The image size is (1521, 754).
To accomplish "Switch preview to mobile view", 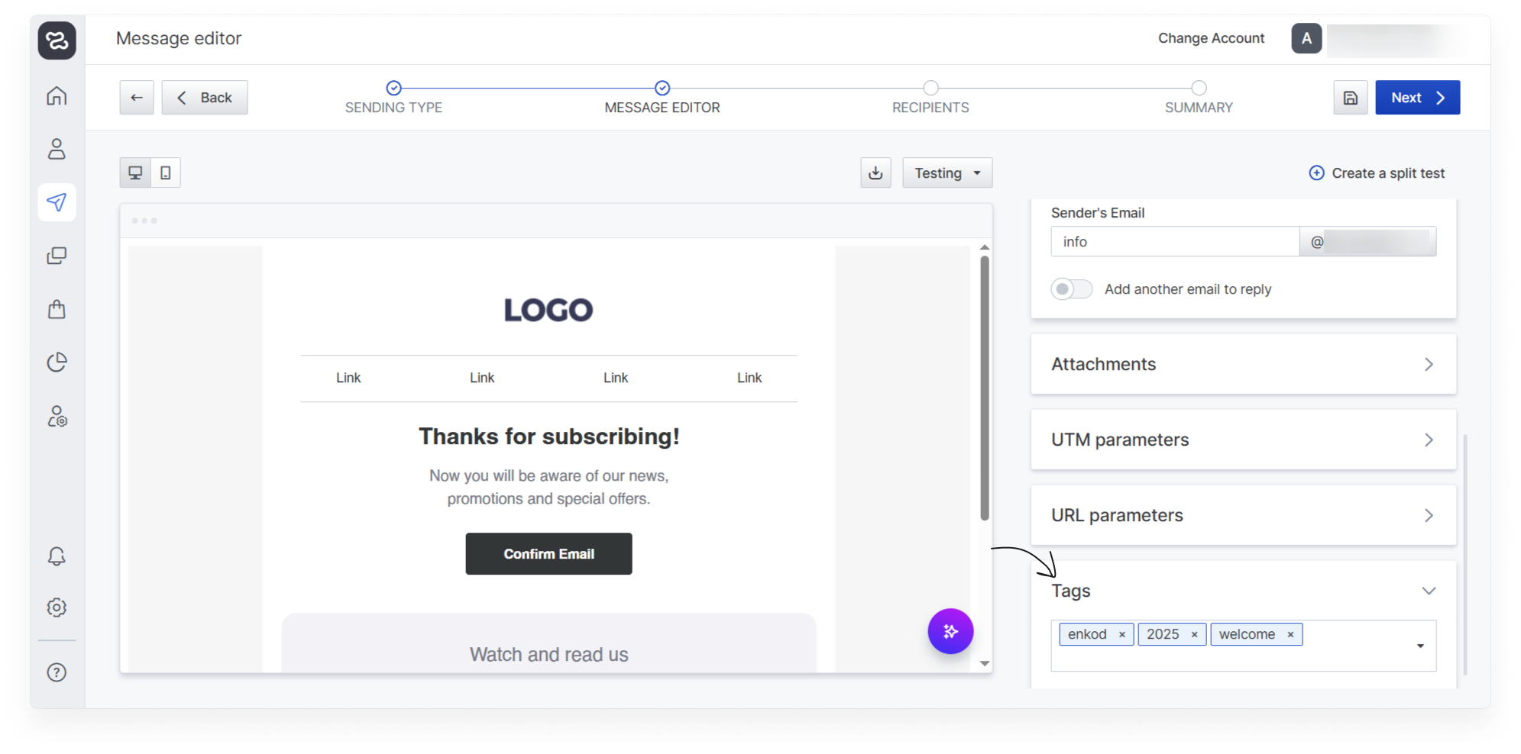I will pos(166,173).
